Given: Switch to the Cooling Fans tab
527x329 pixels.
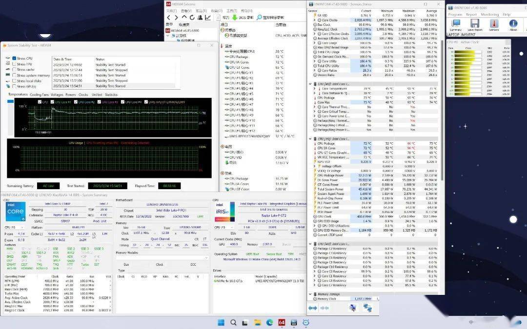Looking at the screenshot, I should coord(39,95).
